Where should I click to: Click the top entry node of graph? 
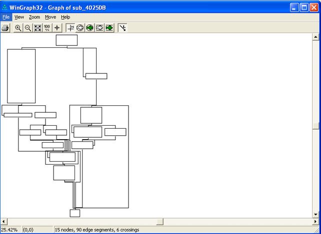click(66, 40)
